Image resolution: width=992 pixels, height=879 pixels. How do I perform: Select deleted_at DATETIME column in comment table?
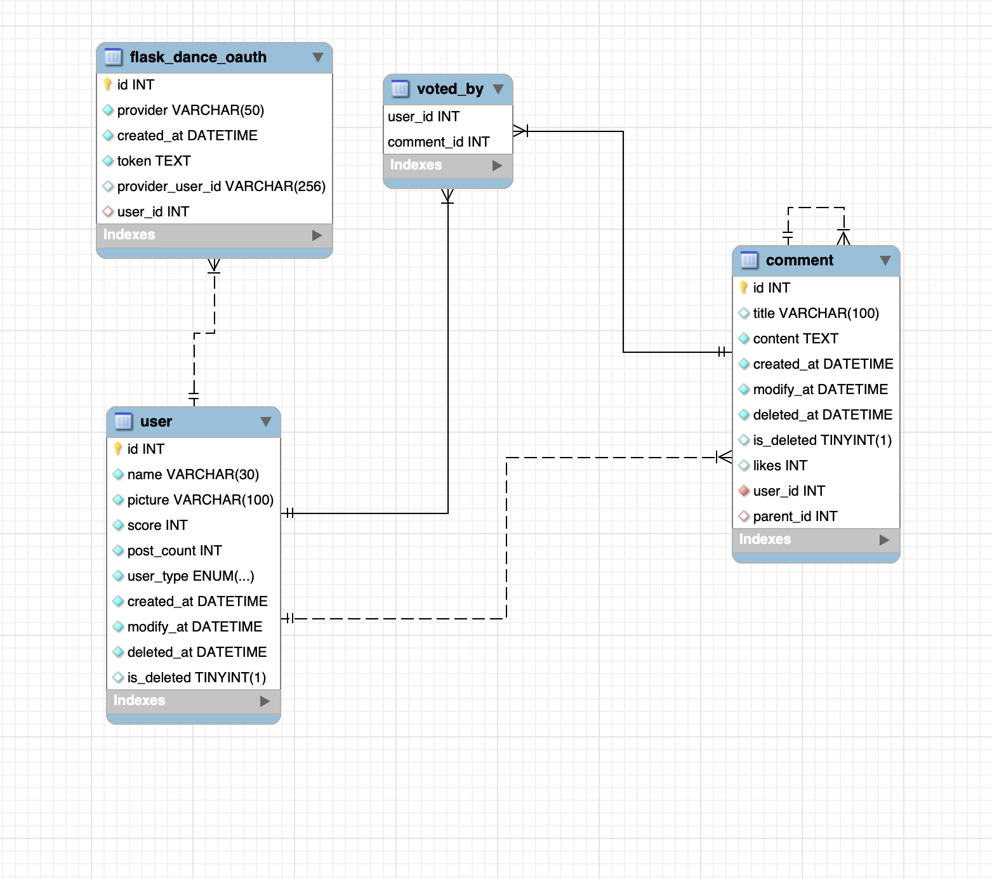coord(816,414)
